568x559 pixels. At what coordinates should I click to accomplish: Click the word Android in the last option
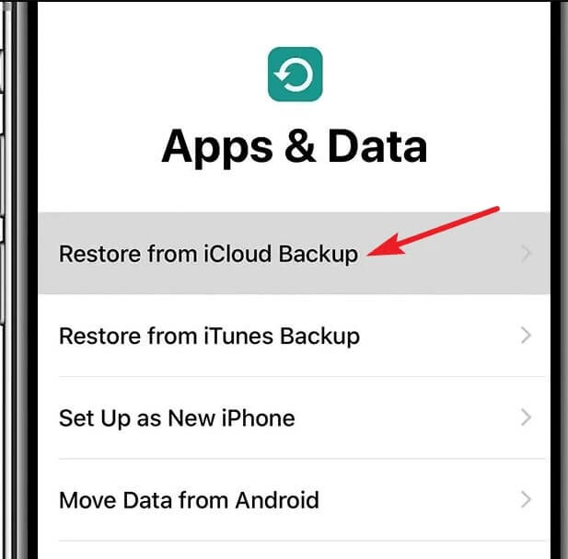point(277,500)
